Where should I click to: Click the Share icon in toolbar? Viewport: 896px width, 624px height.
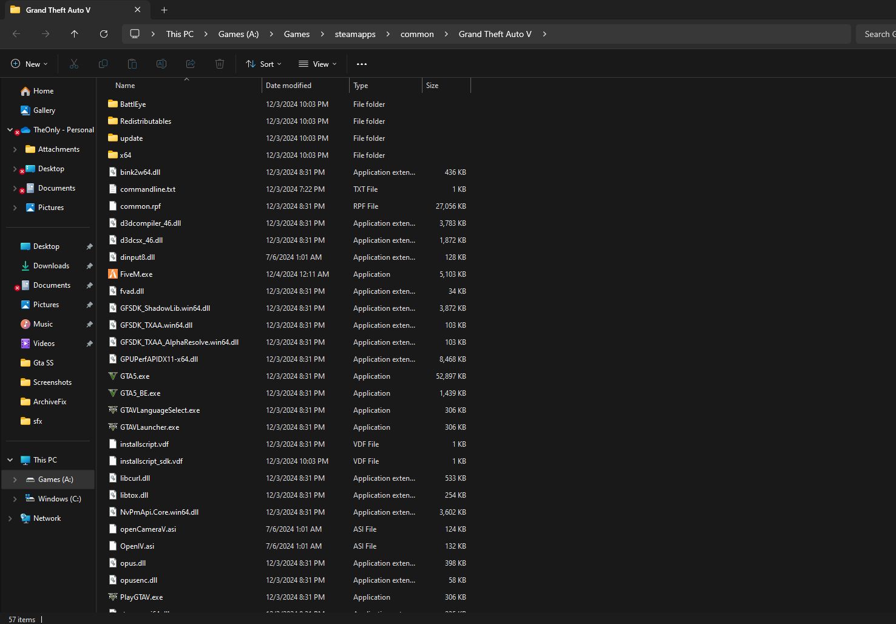[x=191, y=64]
